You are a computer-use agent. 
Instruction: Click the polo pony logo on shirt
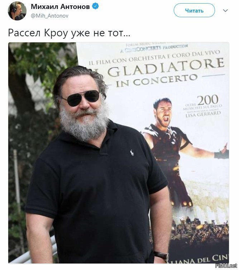tap(132, 153)
